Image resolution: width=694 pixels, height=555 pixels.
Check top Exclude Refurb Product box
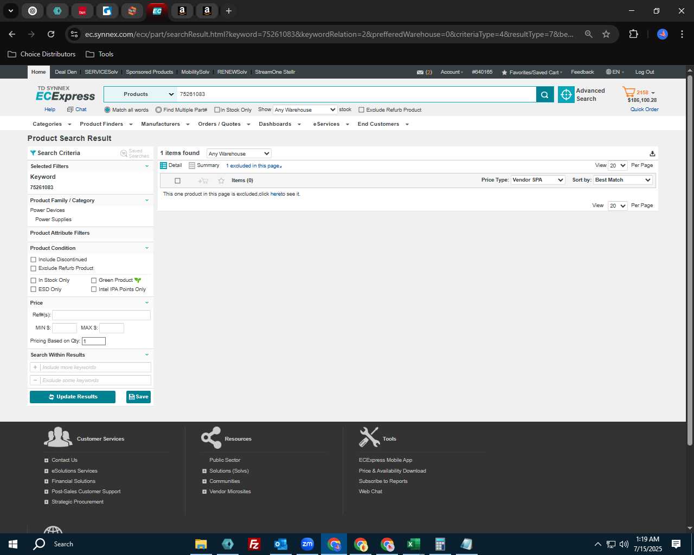(x=361, y=110)
